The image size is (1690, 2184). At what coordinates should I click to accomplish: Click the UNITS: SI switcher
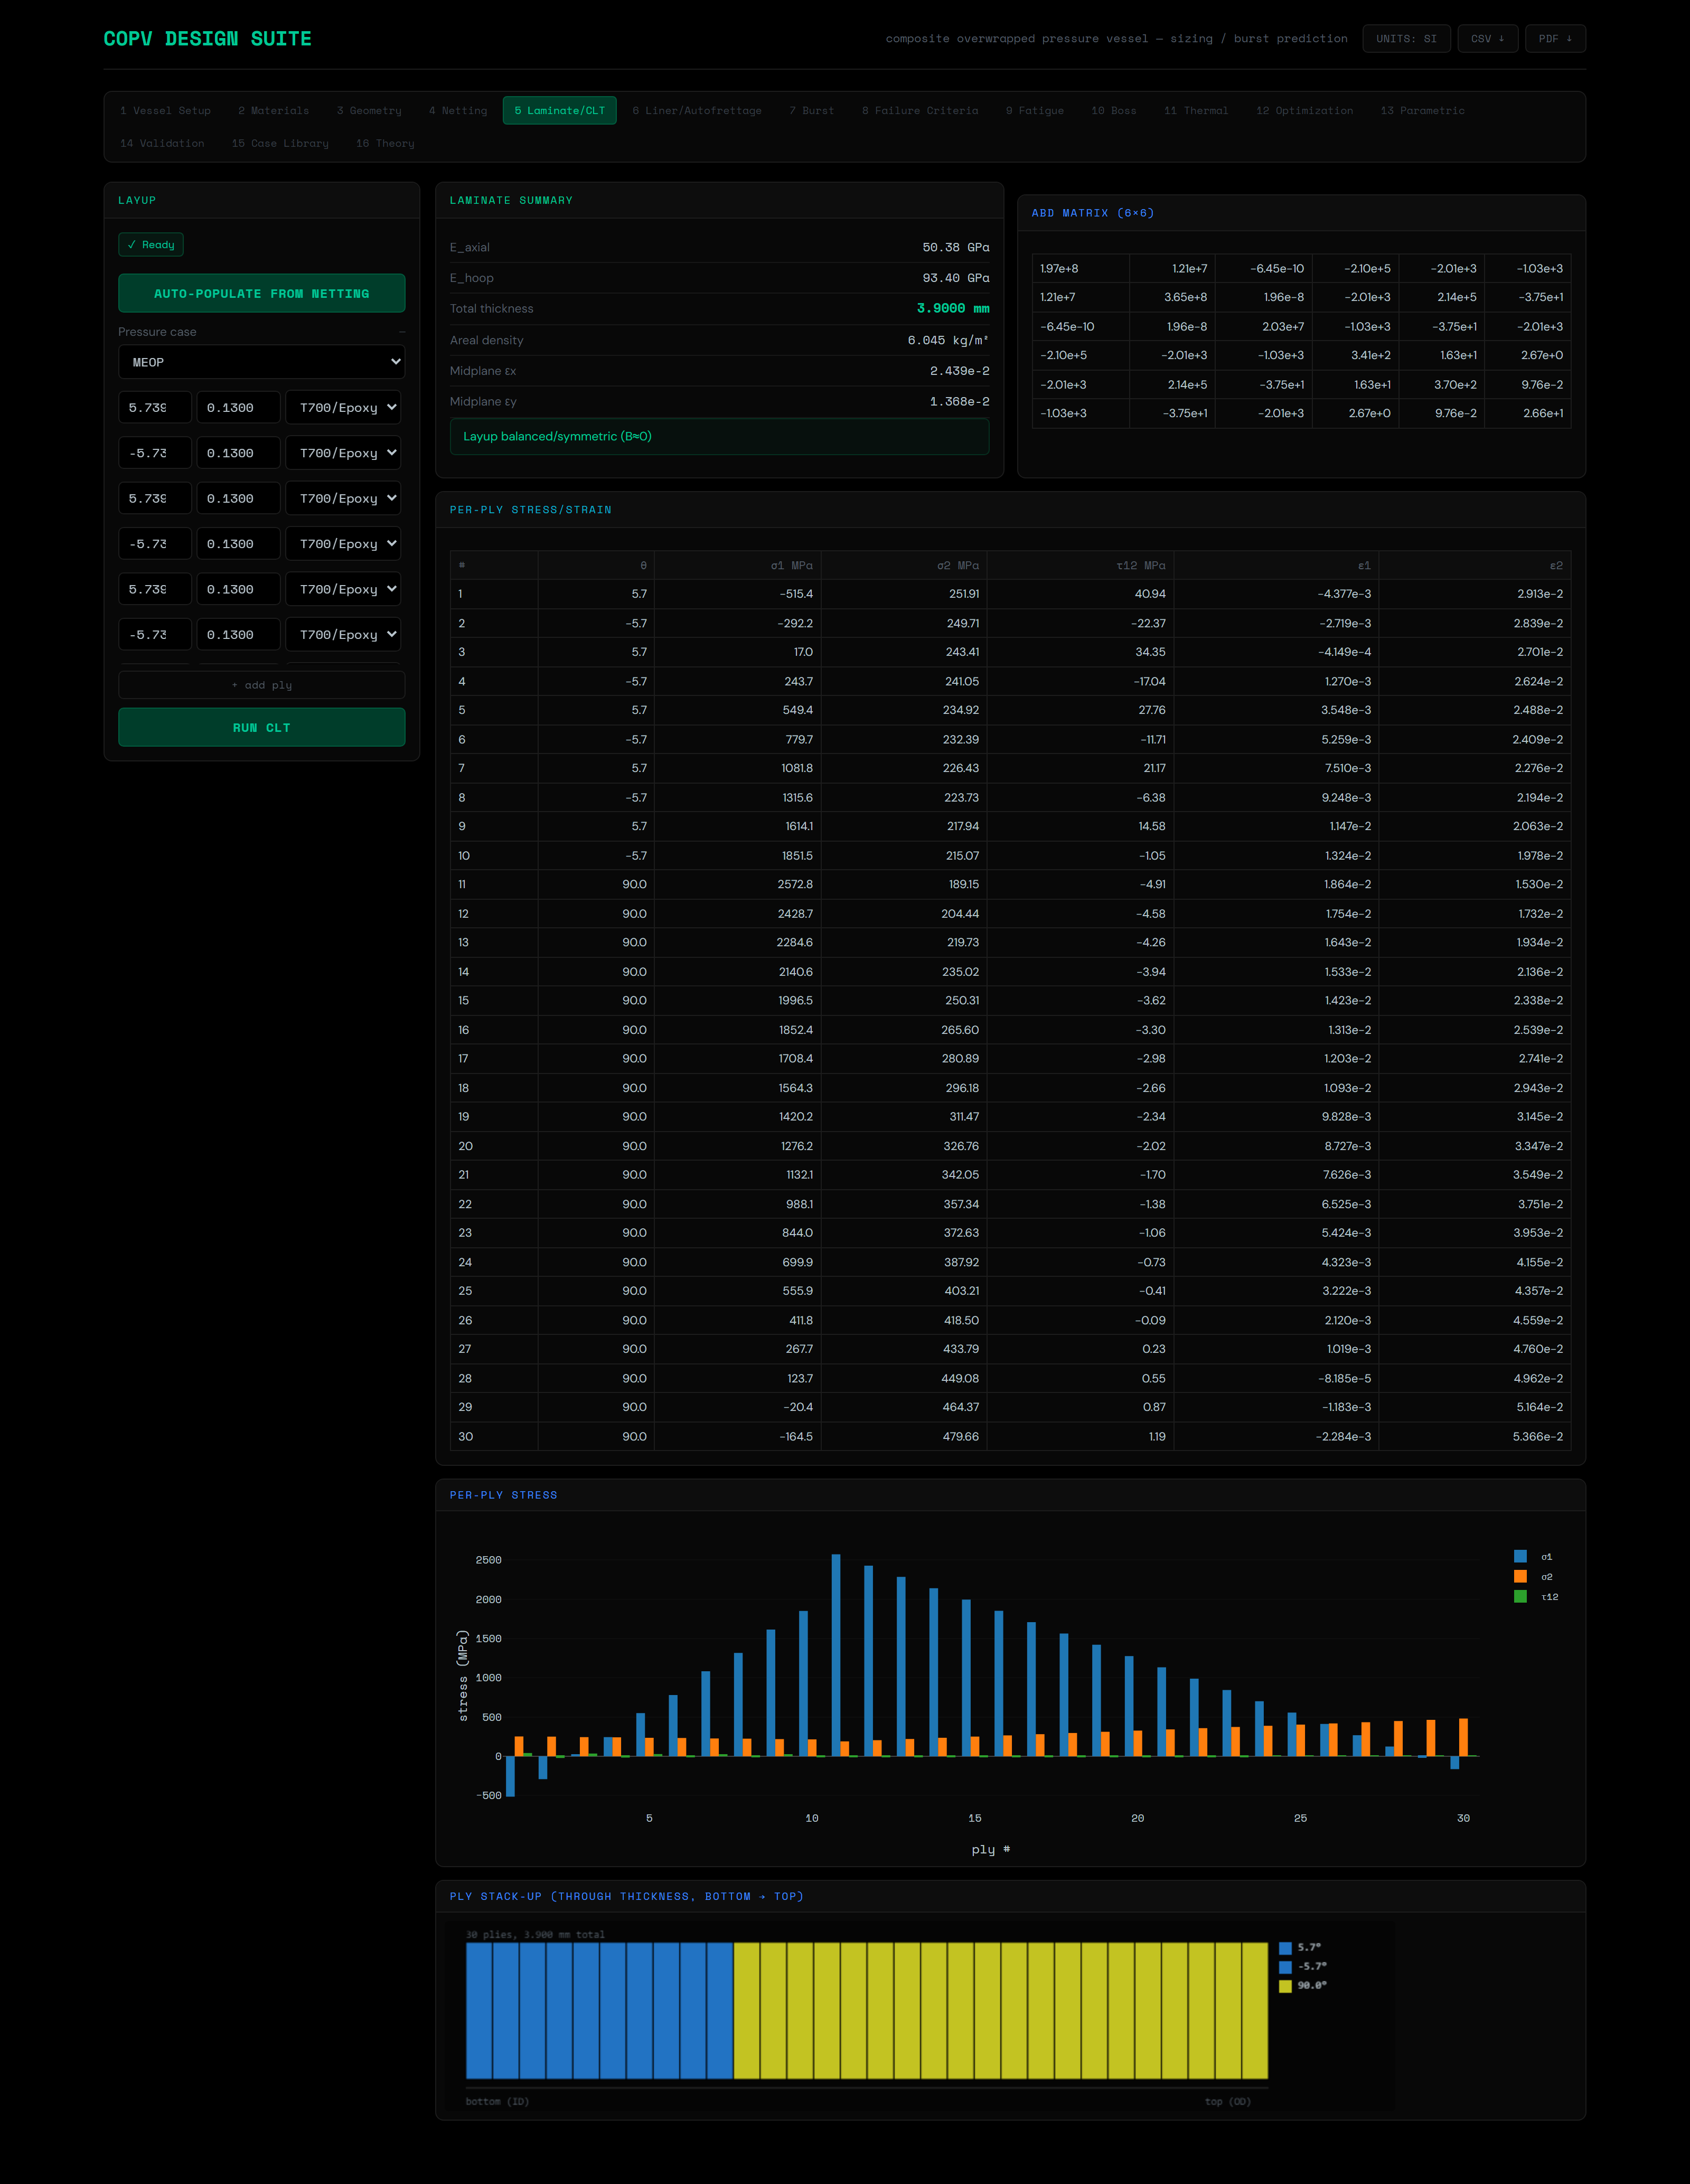pyautogui.click(x=1406, y=39)
